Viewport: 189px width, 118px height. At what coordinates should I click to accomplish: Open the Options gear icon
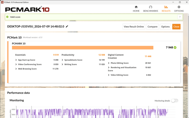179,7
